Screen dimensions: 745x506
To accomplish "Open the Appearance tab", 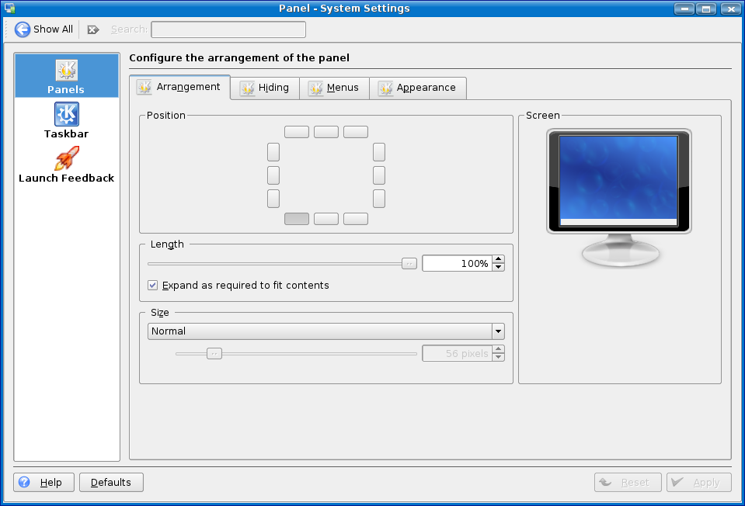I will 418,88.
